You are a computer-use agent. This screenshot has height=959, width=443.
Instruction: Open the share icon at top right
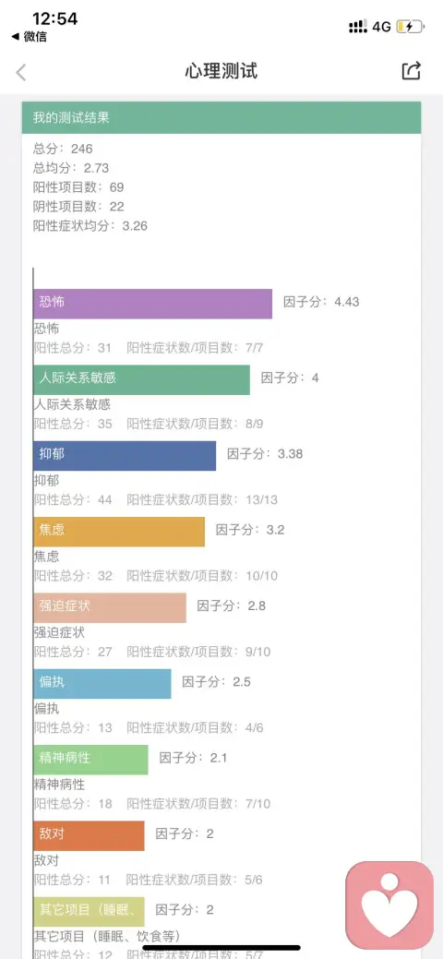pos(412,70)
